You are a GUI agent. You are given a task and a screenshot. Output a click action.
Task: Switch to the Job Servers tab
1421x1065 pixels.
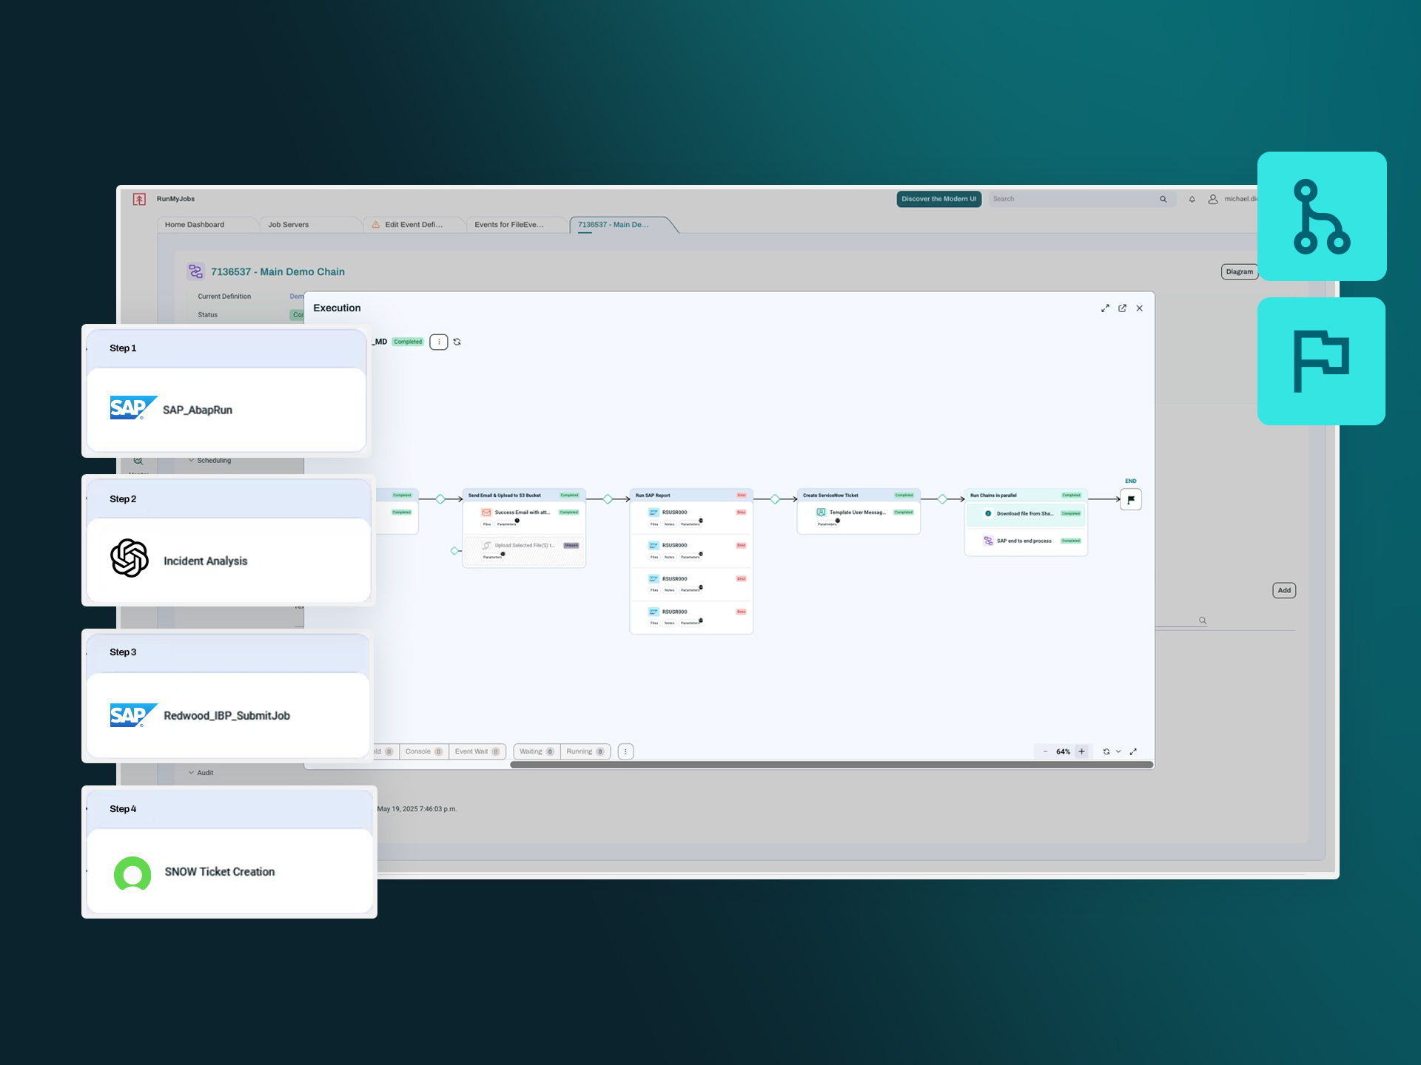[288, 225]
